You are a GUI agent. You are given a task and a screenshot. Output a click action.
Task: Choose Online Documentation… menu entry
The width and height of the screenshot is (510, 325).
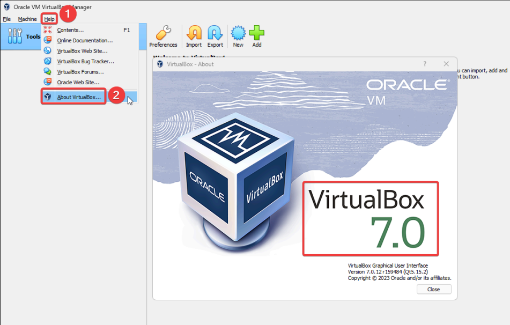[x=90, y=40]
